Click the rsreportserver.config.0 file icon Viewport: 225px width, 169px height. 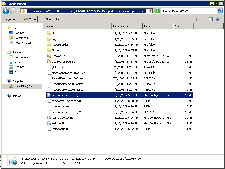coord(49,101)
